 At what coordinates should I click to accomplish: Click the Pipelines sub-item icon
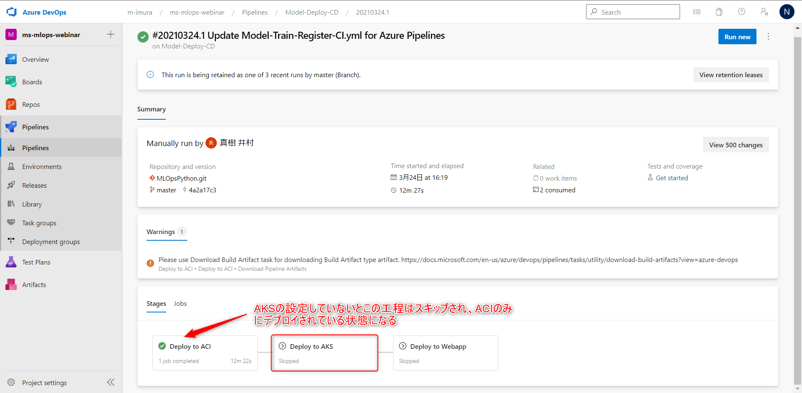11,148
